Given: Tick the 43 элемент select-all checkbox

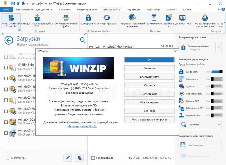Looking at the screenshot, I should point(8,158).
